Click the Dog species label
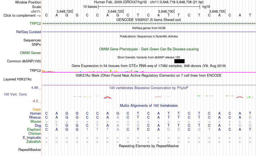 tap(38, 125)
